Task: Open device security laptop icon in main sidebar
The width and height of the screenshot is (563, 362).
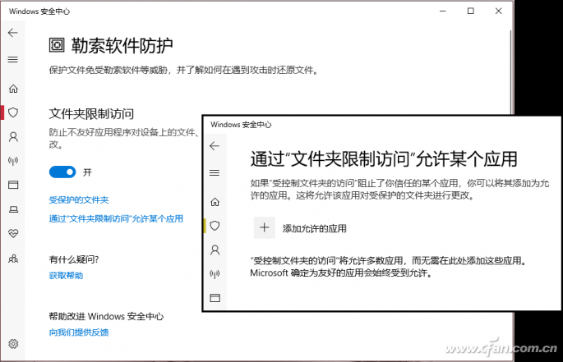Action: 13,209
